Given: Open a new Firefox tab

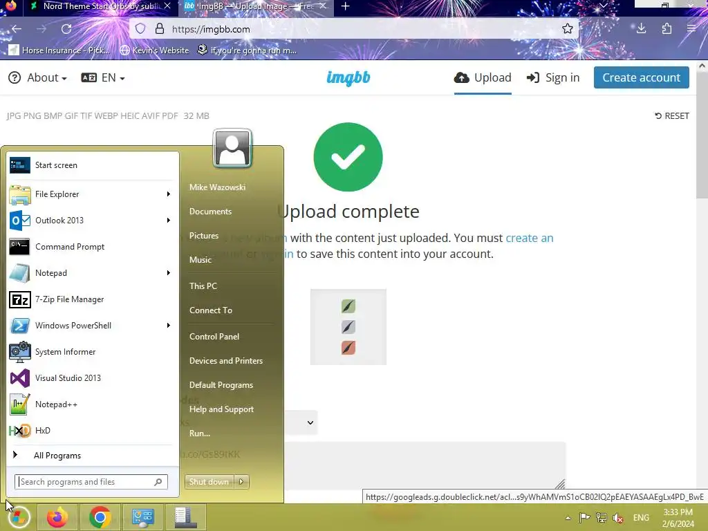Looking at the screenshot, I should tap(346, 6).
